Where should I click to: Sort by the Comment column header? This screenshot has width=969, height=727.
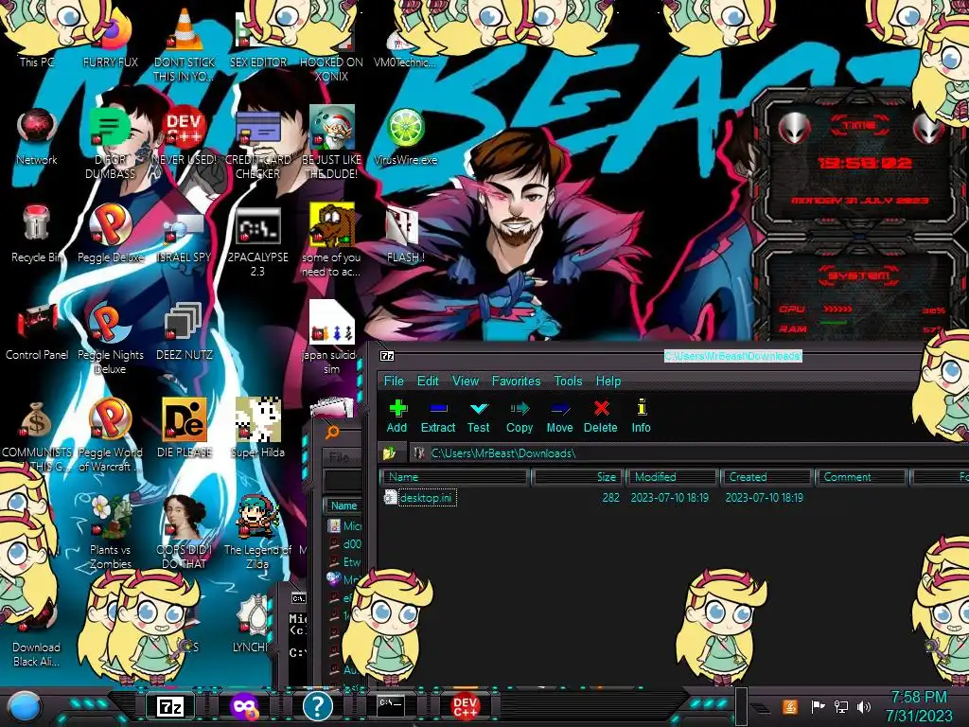(x=861, y=477)
